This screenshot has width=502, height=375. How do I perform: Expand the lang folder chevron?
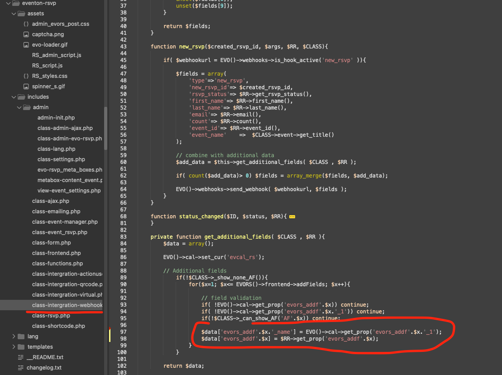click(x=14, y=336)
